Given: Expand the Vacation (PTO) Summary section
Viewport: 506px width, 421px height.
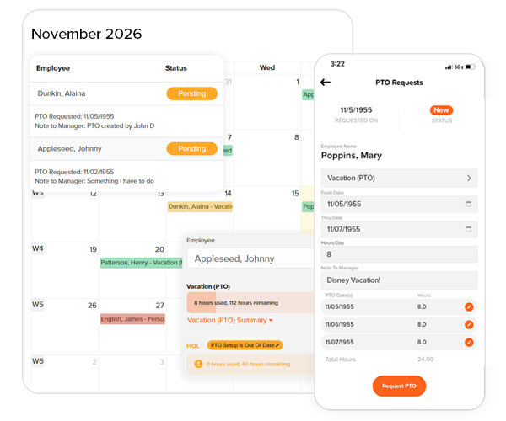Looking at the screenshot, I should [230, 321].
